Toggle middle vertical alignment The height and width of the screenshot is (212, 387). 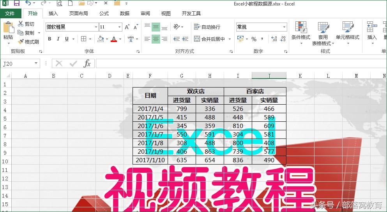[156, 26]
